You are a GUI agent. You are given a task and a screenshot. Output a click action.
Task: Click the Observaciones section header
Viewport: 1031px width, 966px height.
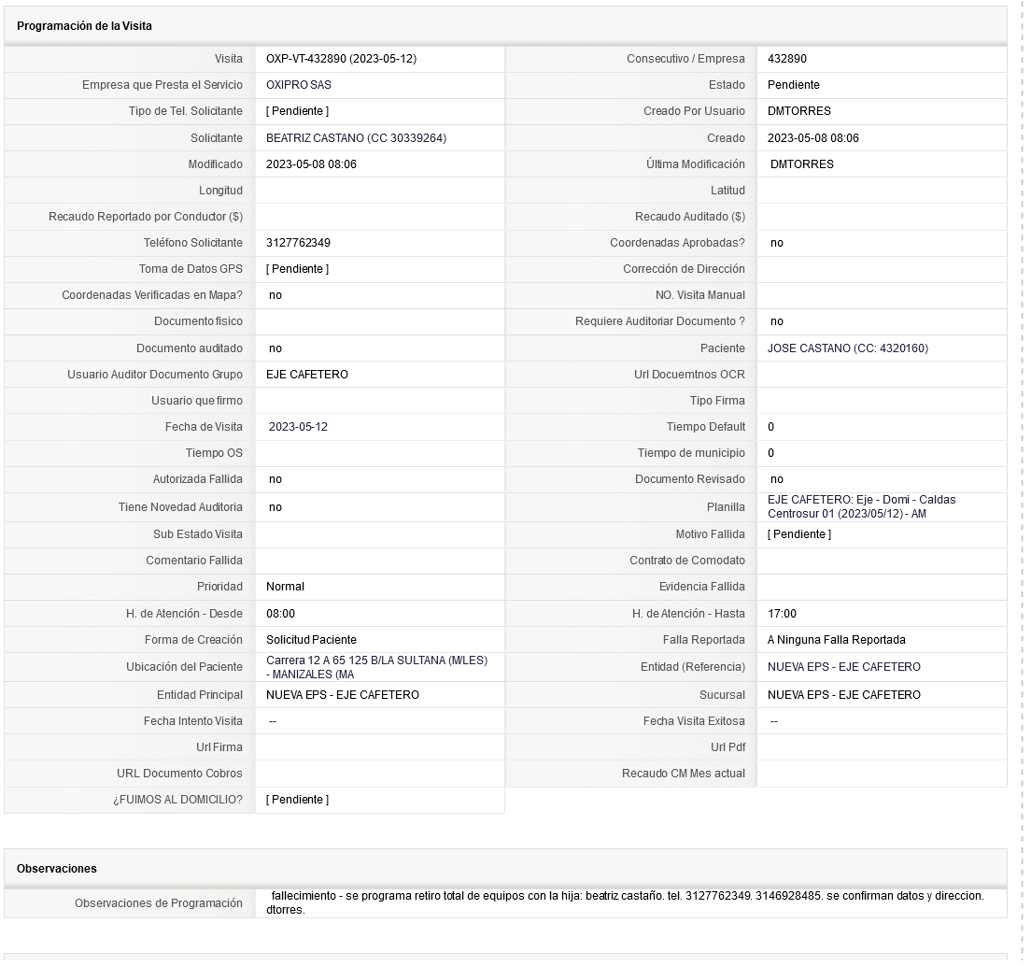click(57, 869)
